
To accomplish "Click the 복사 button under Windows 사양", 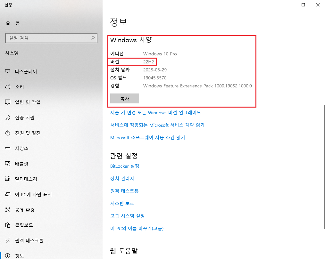I will click(x=125, y=99).
